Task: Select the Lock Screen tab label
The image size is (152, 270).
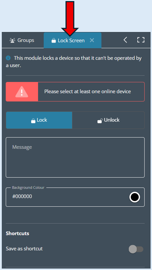Action: tap(71, 41)
